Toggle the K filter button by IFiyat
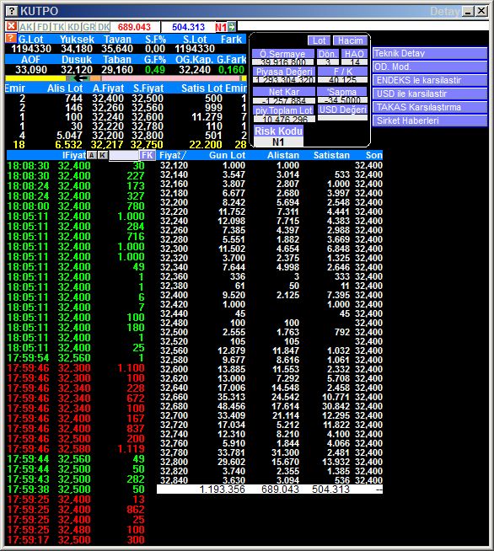 (102, 155)
